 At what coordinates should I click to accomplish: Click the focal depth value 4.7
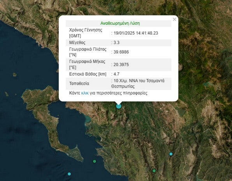pos(116,74)
